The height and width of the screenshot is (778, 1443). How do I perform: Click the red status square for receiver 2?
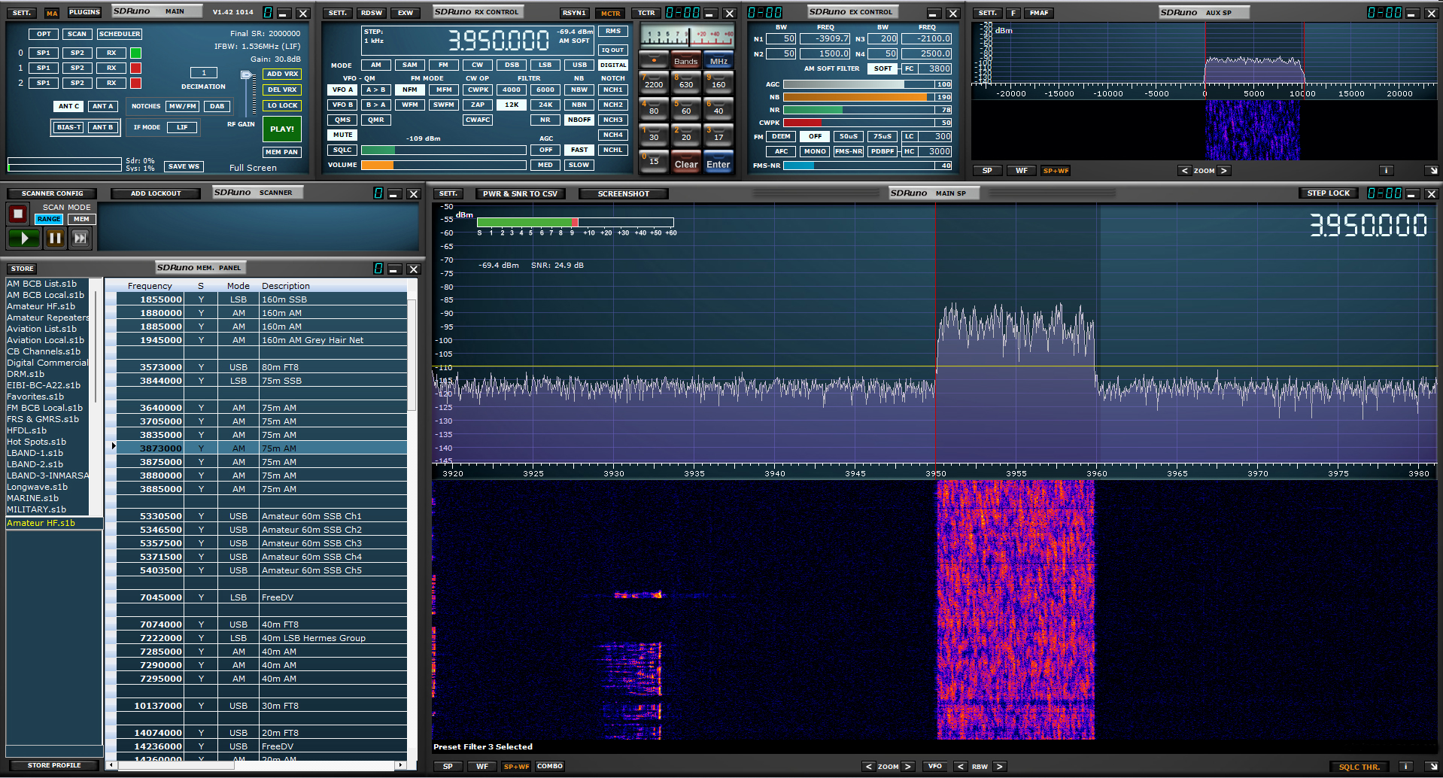coord(135,83)
